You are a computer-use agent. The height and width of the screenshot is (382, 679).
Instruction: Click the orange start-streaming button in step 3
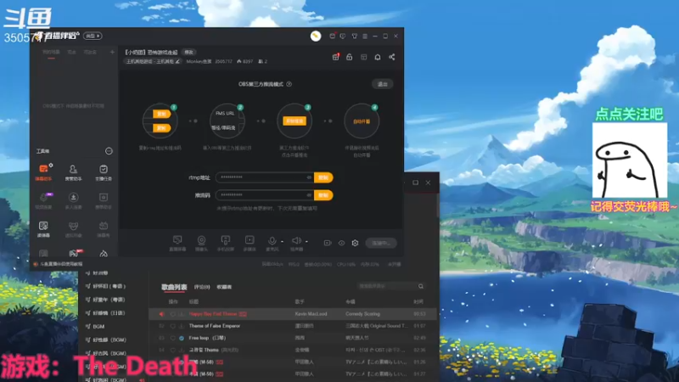pyautogui.click(x=295, y=121)
